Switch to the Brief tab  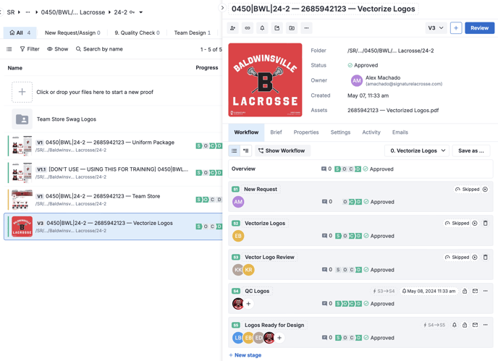point(276,132)
